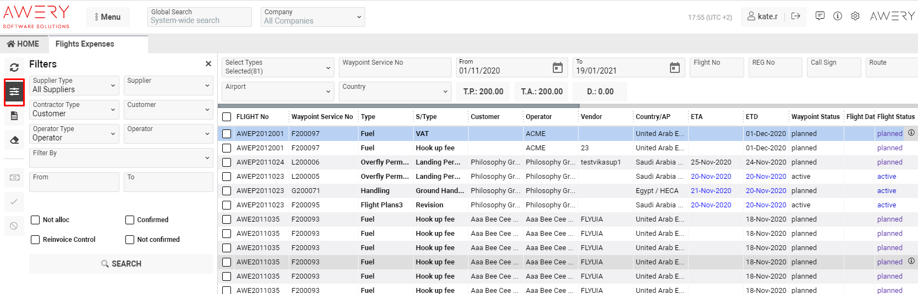Screen dimensions: 918x294
Task: Toggle the filters panel sliders icon
Action: click(14, 92)
